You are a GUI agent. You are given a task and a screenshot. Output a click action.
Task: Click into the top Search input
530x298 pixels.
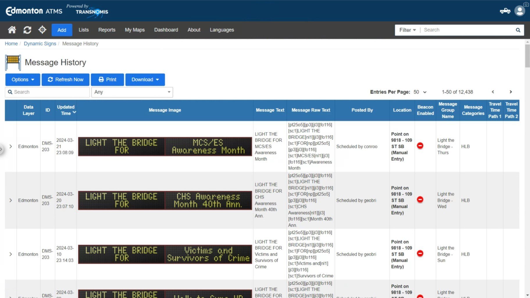(467, 30)
